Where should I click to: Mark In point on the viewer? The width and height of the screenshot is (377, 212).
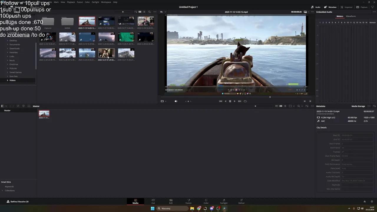pos(305,101)
